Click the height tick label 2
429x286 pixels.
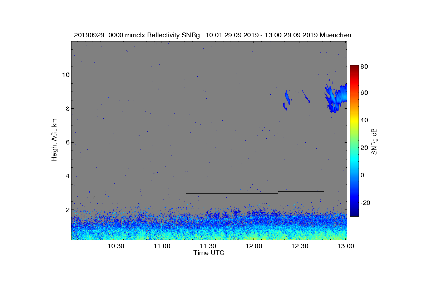click(67, 210)
